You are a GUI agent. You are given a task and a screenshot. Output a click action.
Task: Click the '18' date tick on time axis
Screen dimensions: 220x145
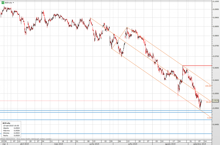(x=63, y=141)
